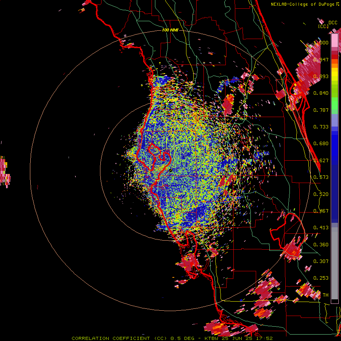341x341 pixels.
Task: Click the 1.000 value on the color scale
Action: coord(321,42)
